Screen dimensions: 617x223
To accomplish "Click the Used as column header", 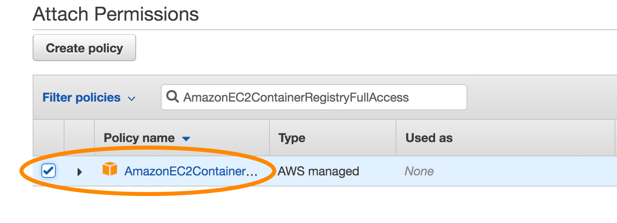I will pyautogui.click(x=429, y=138).
